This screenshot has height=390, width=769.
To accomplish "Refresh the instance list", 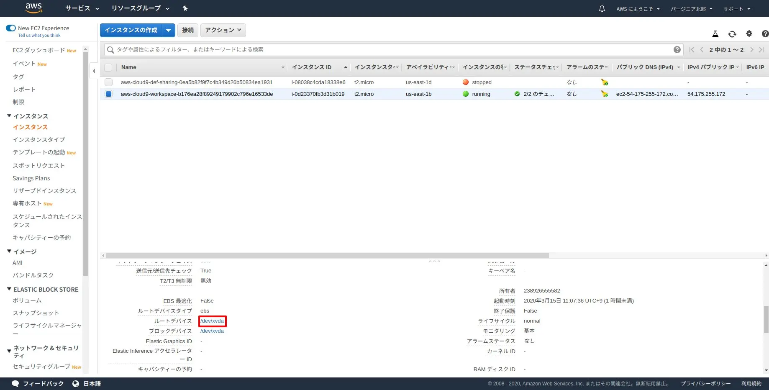I will point(732,34).
